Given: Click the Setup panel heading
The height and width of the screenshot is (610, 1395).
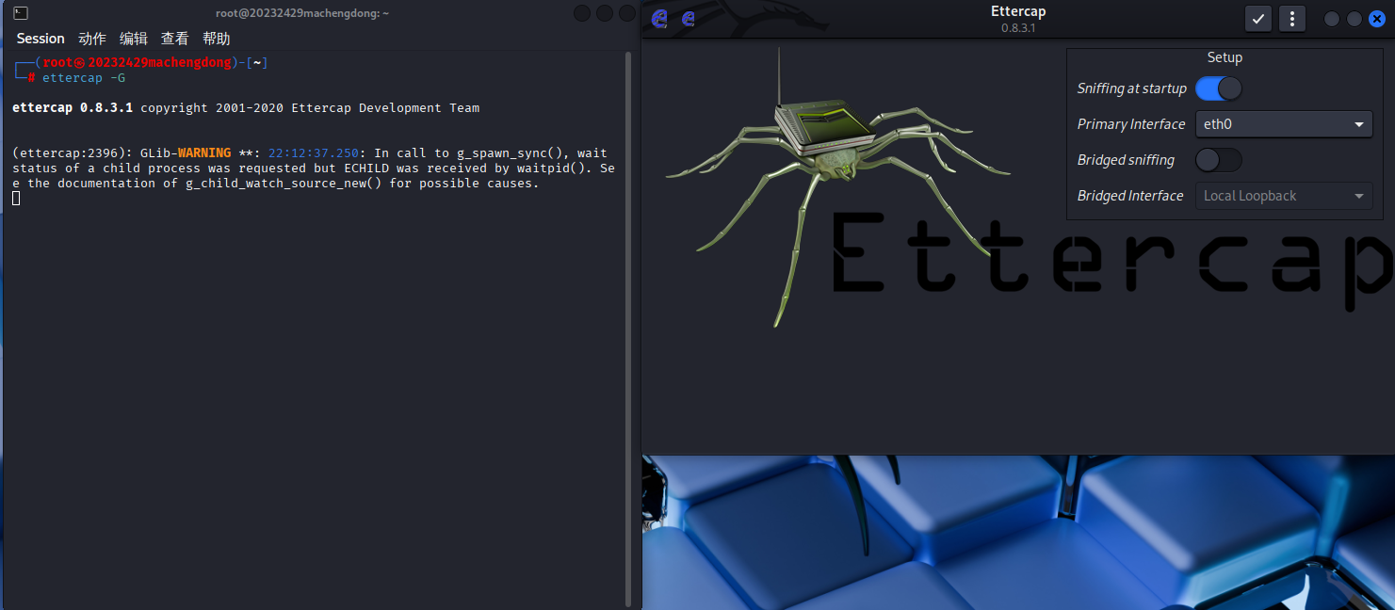Looking at the screenshot, I should click(x=1225, y=57).
